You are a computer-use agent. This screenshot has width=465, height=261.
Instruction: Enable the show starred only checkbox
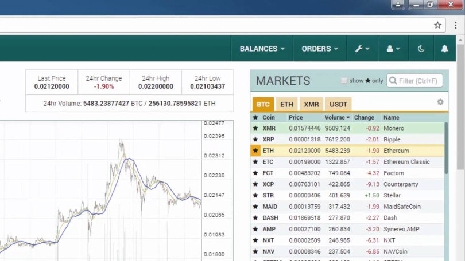(x=344, y=81)
